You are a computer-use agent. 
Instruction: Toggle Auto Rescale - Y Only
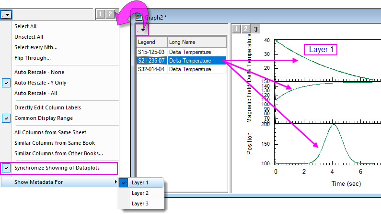click(x=40, y=83)
